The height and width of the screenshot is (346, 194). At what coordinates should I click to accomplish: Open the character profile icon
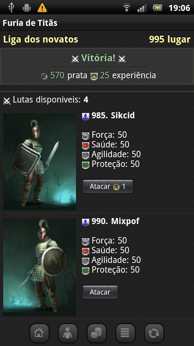click(x=68, y=333)
